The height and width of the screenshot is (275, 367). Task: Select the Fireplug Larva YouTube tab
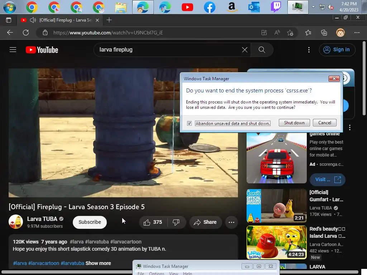click(60, 20)
